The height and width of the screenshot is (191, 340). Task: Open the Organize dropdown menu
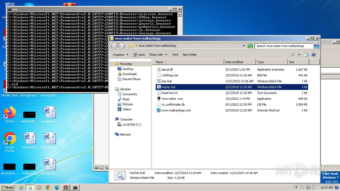pyautogui.click(x=120, y=55)
